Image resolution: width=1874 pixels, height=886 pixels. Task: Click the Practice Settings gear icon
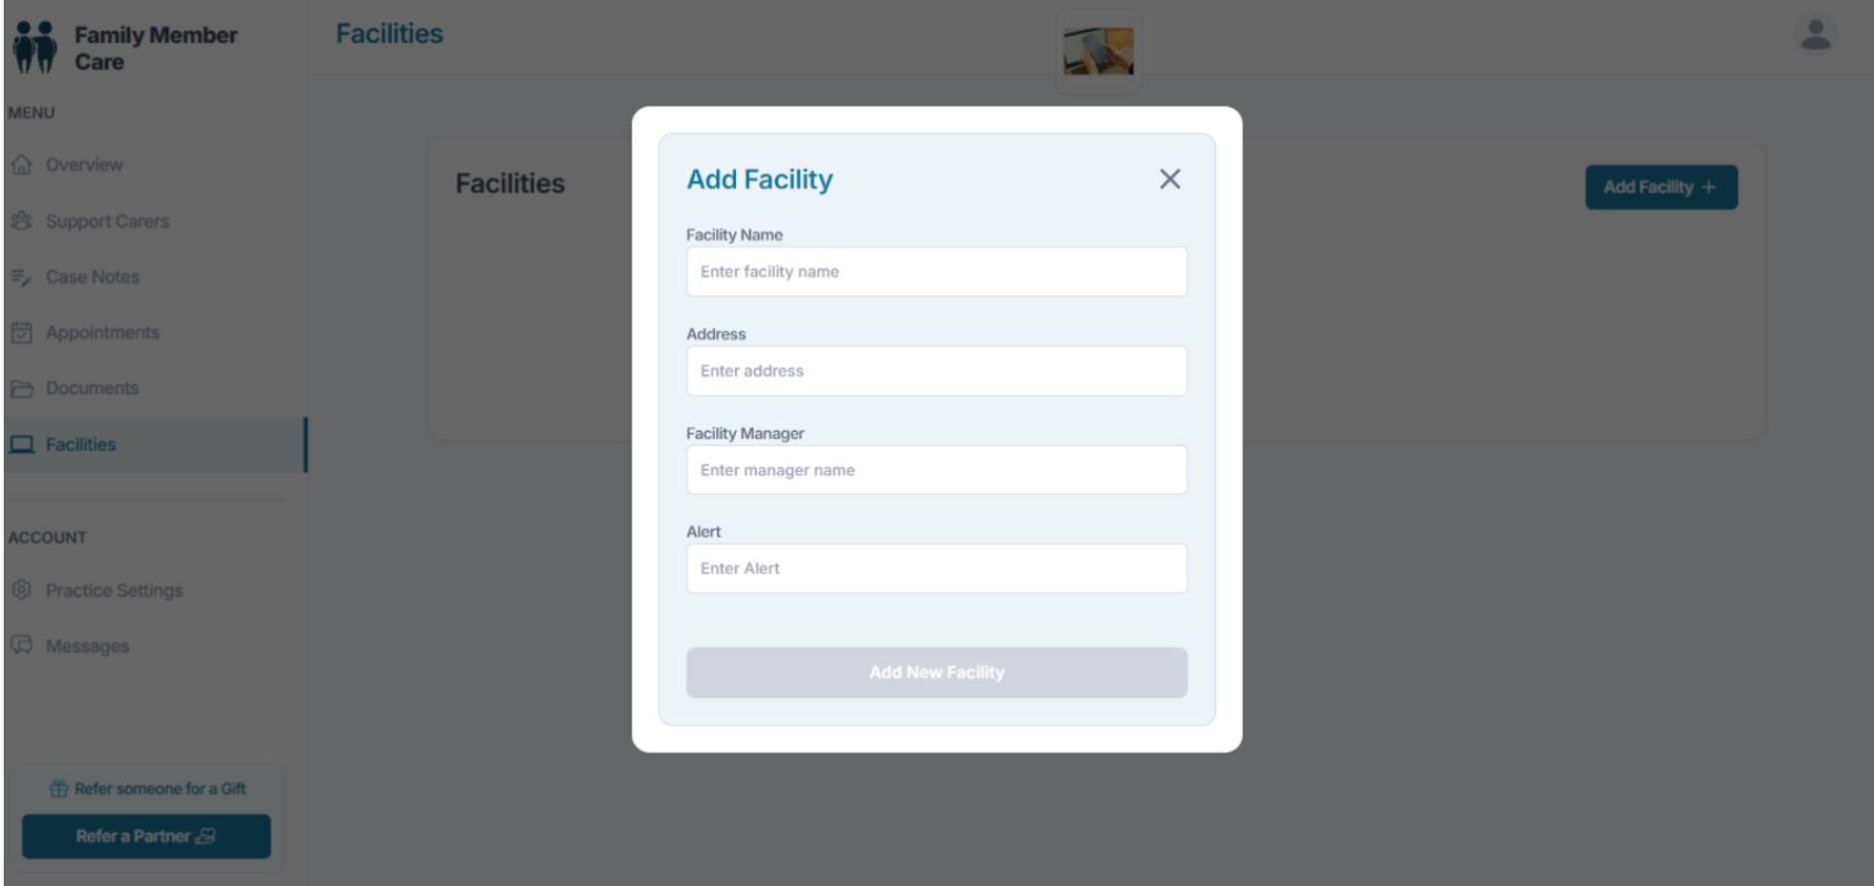pos(22,590)
